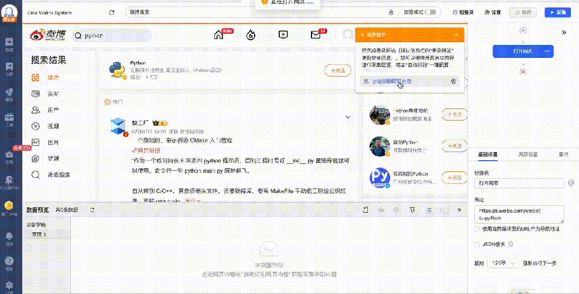This screenshot has height=294, width=579.
Task: Collapse the data preview panel chevron
Action: point(459,210)
